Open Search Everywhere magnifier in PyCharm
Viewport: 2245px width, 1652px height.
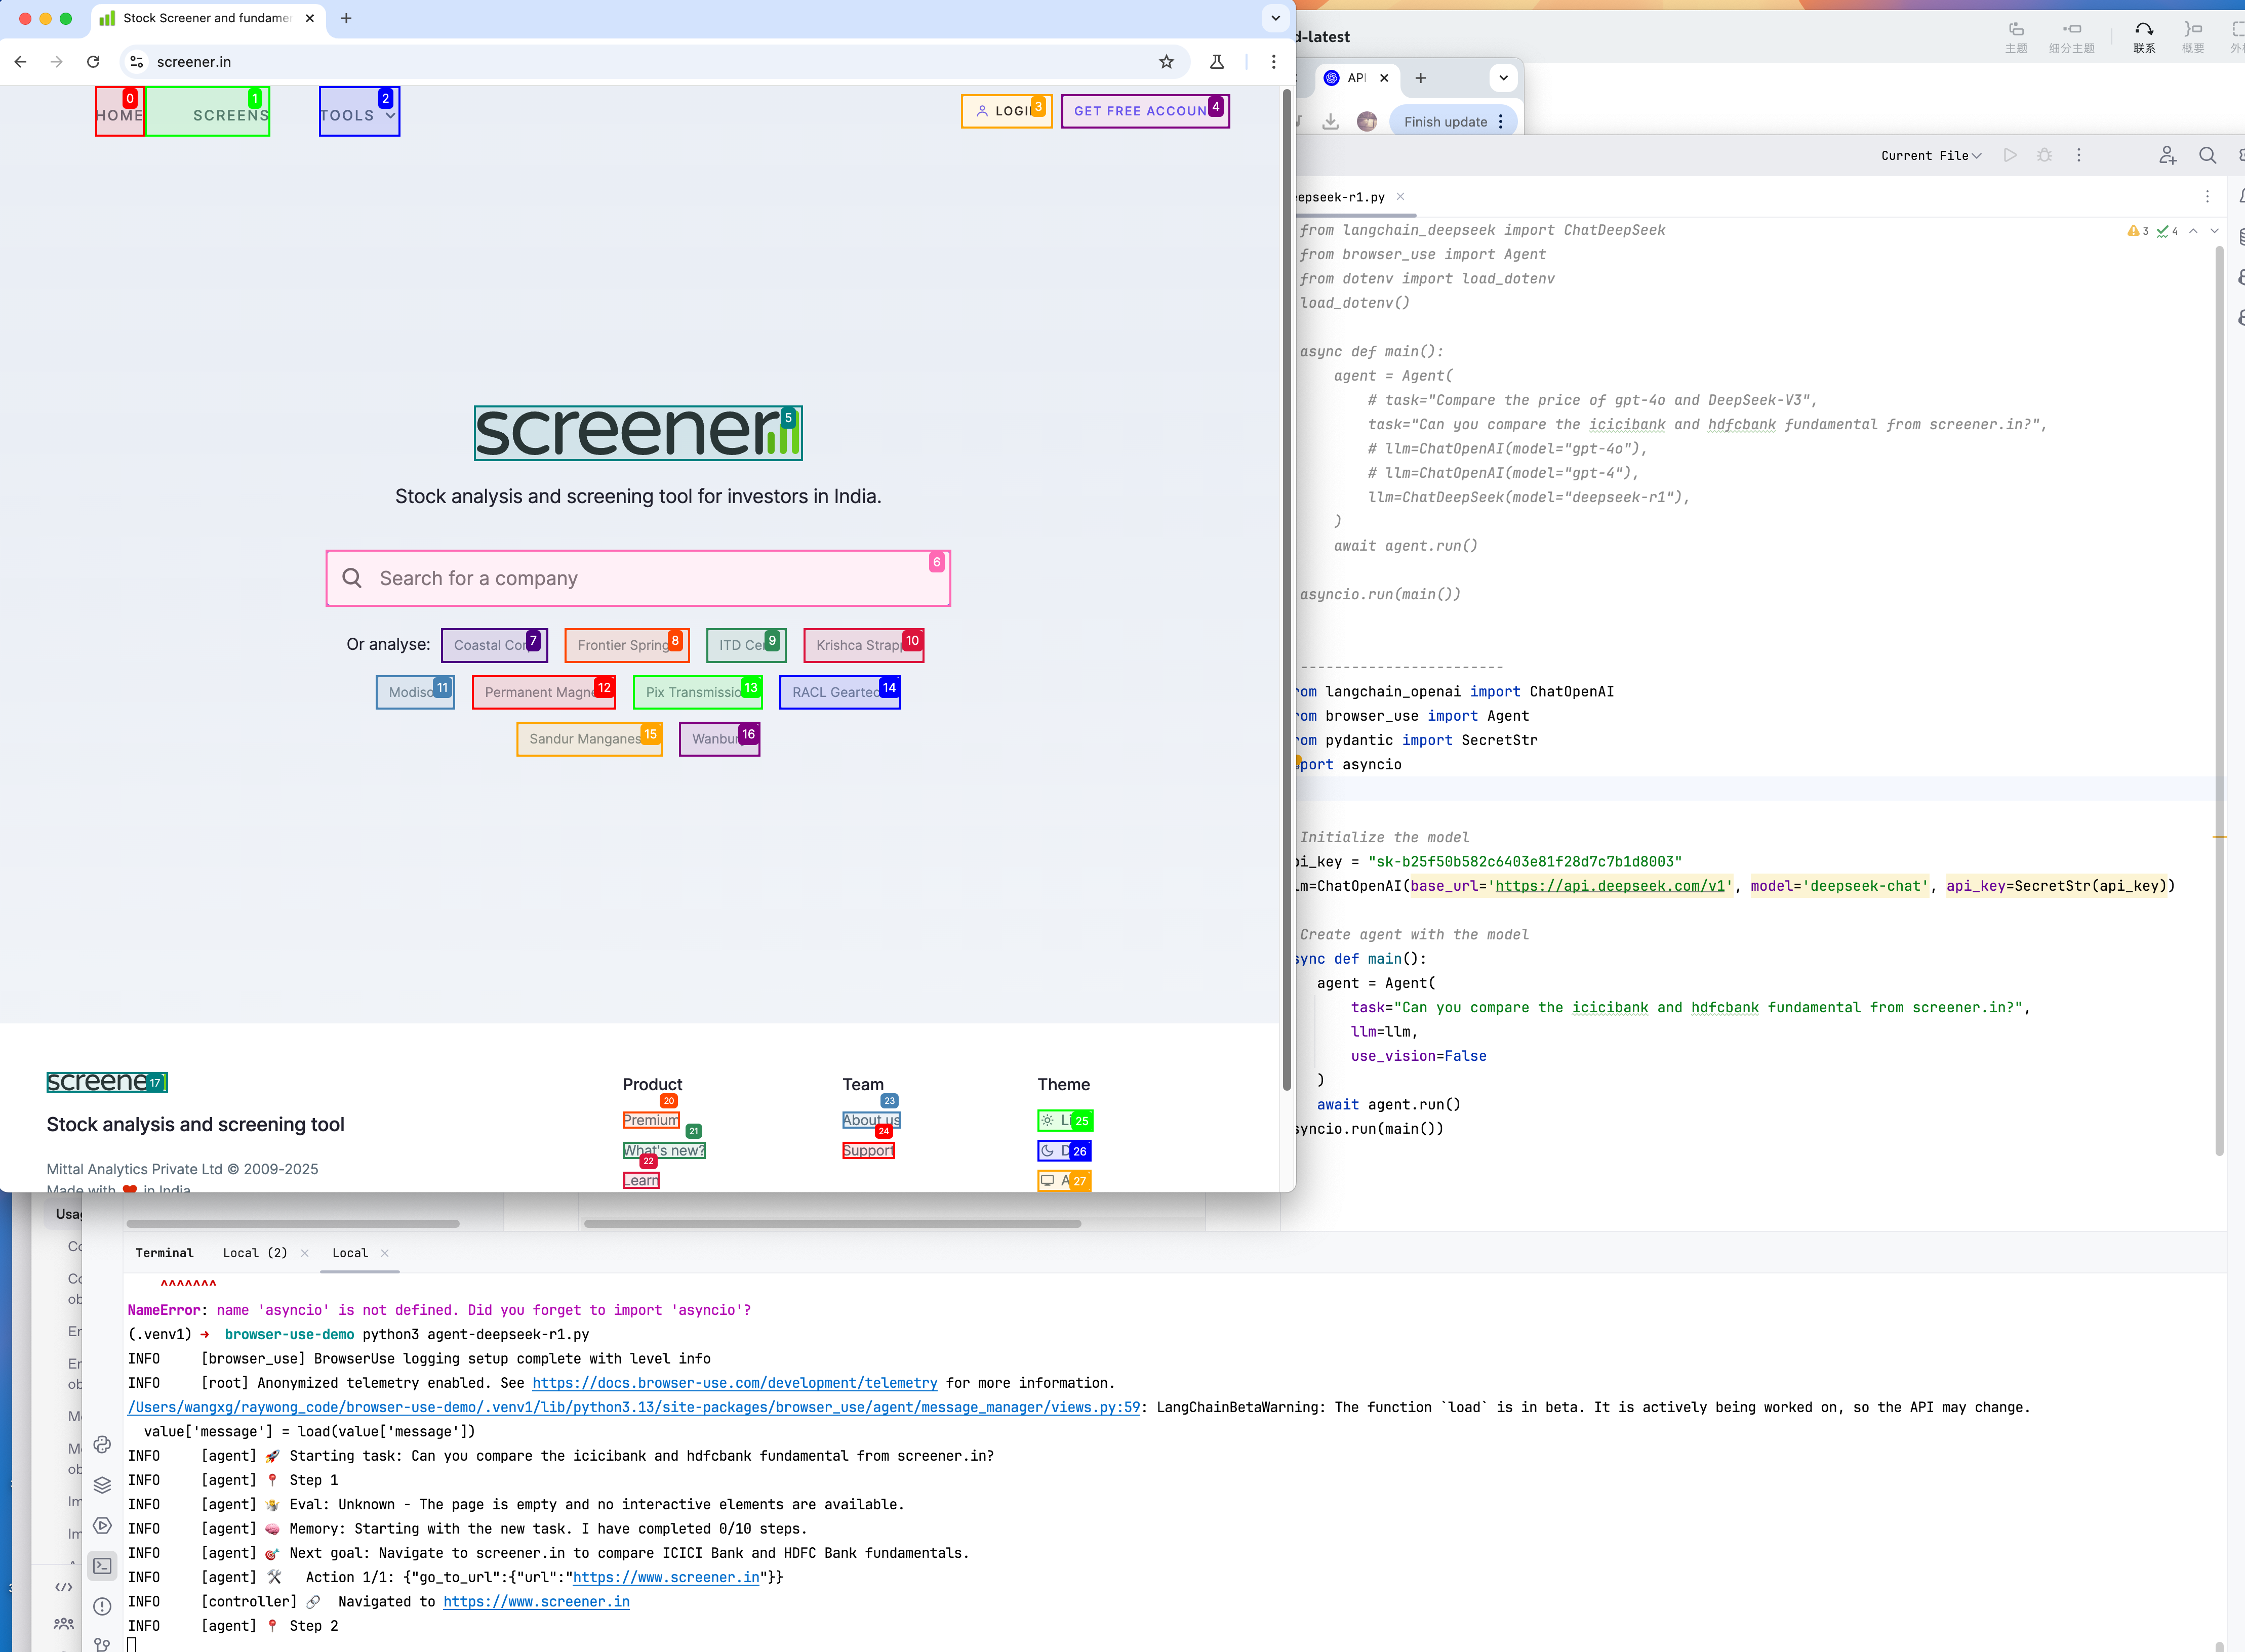click(x=2208, y=155)
